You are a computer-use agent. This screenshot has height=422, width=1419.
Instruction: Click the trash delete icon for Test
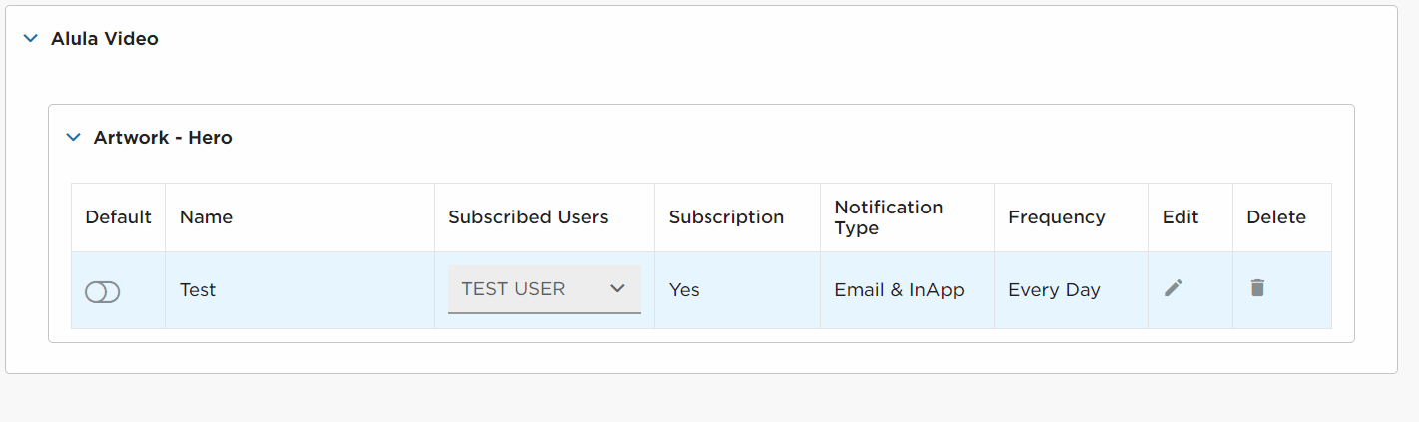pyautogui.click(x=1257, y=288)
